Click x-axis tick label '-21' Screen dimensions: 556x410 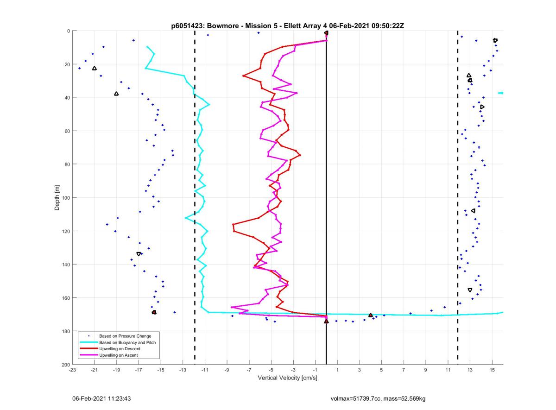[x=95, y=370]
